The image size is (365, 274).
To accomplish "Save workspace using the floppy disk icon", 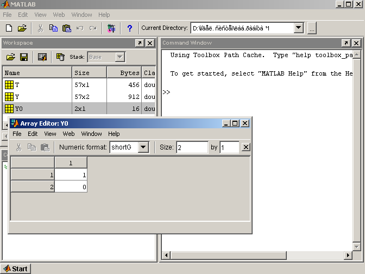I will pos(24,57).
